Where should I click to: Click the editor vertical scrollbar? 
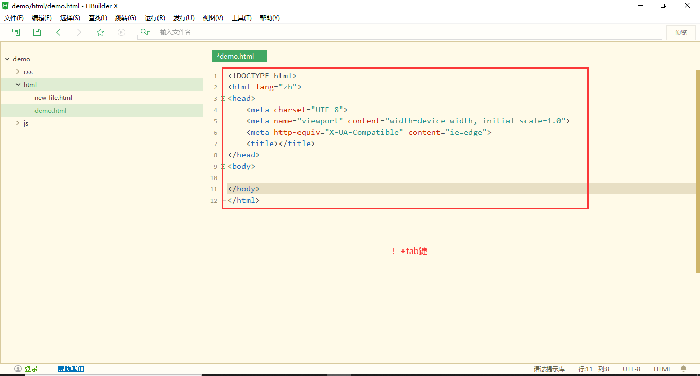click(698, 172)
